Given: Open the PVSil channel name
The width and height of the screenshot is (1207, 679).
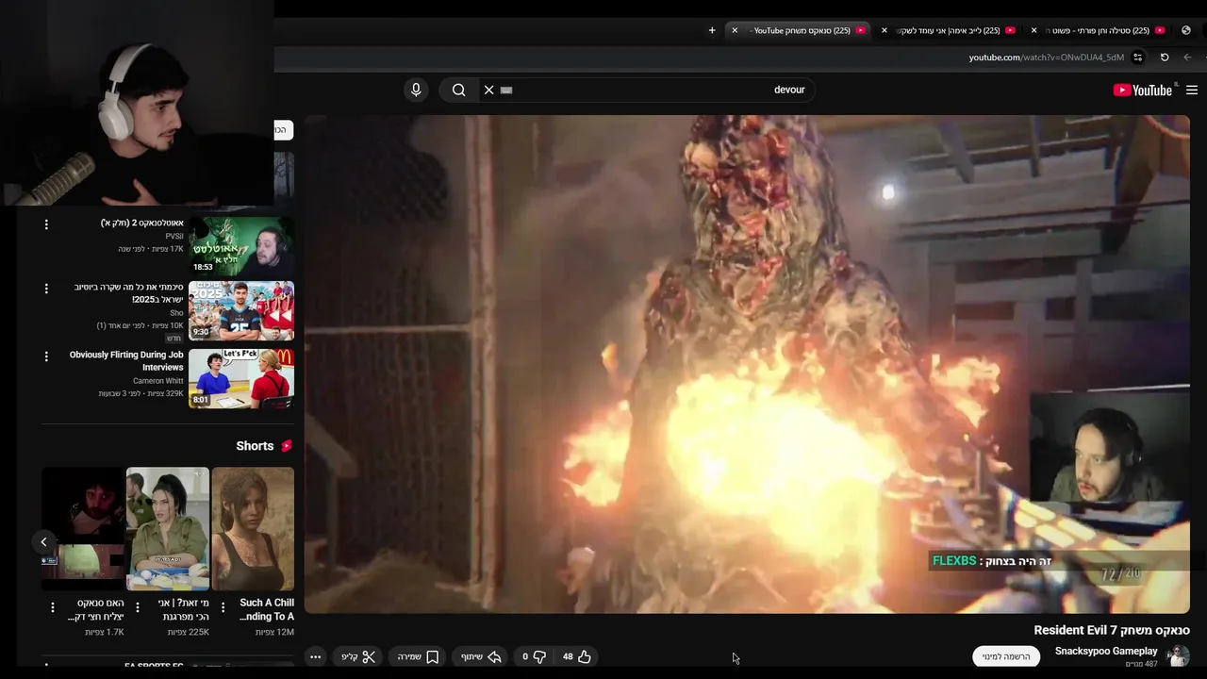Looking at the screenshot, I should click(174, 236).
